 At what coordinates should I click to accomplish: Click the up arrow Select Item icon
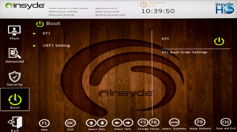[91, 123]
